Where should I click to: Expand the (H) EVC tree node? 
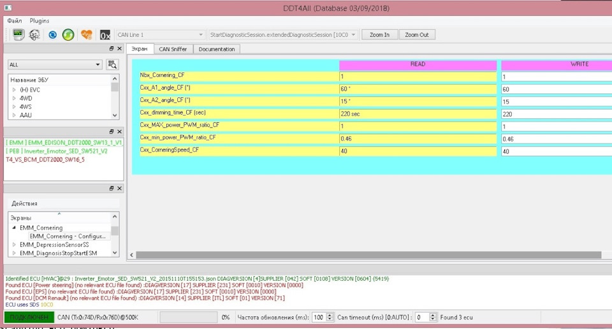pyautogui.click(x=14, y=90)
